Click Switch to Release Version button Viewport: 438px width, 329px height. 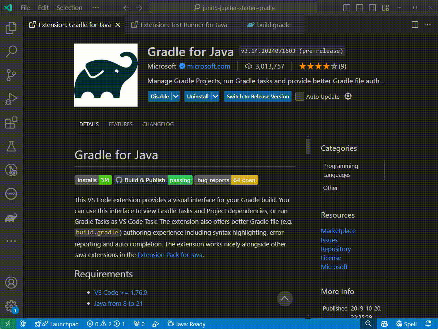(257, 96)
